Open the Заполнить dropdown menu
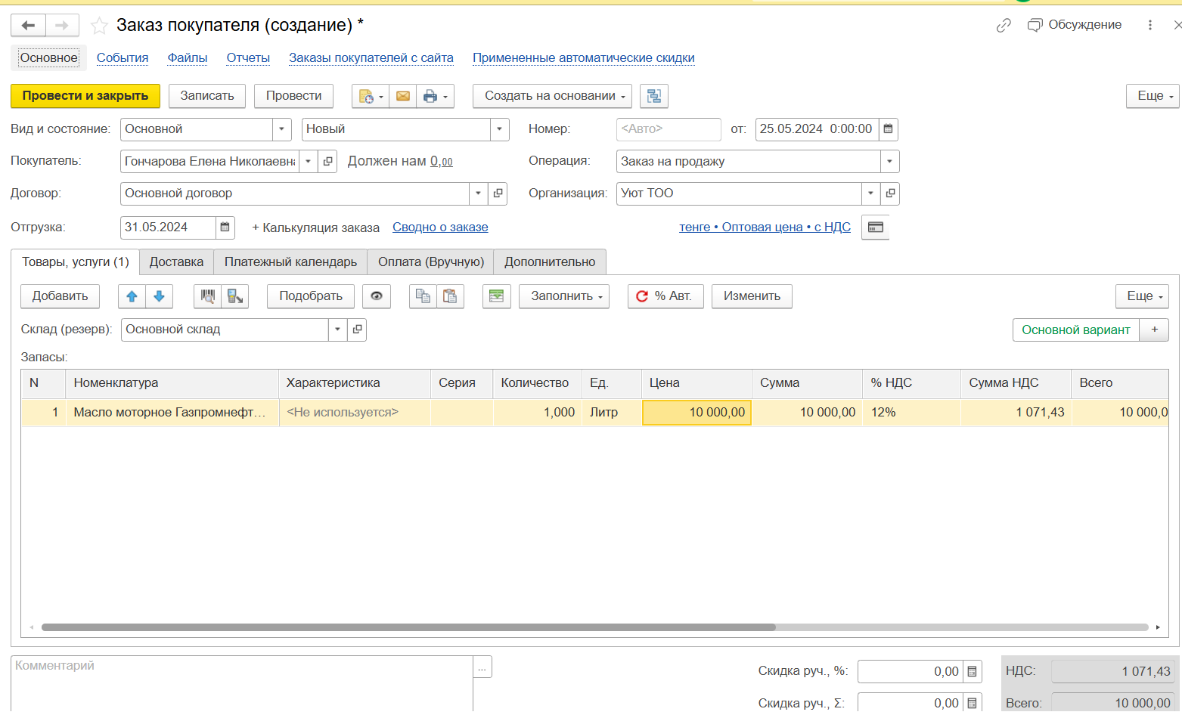 [x=566, y=296]
